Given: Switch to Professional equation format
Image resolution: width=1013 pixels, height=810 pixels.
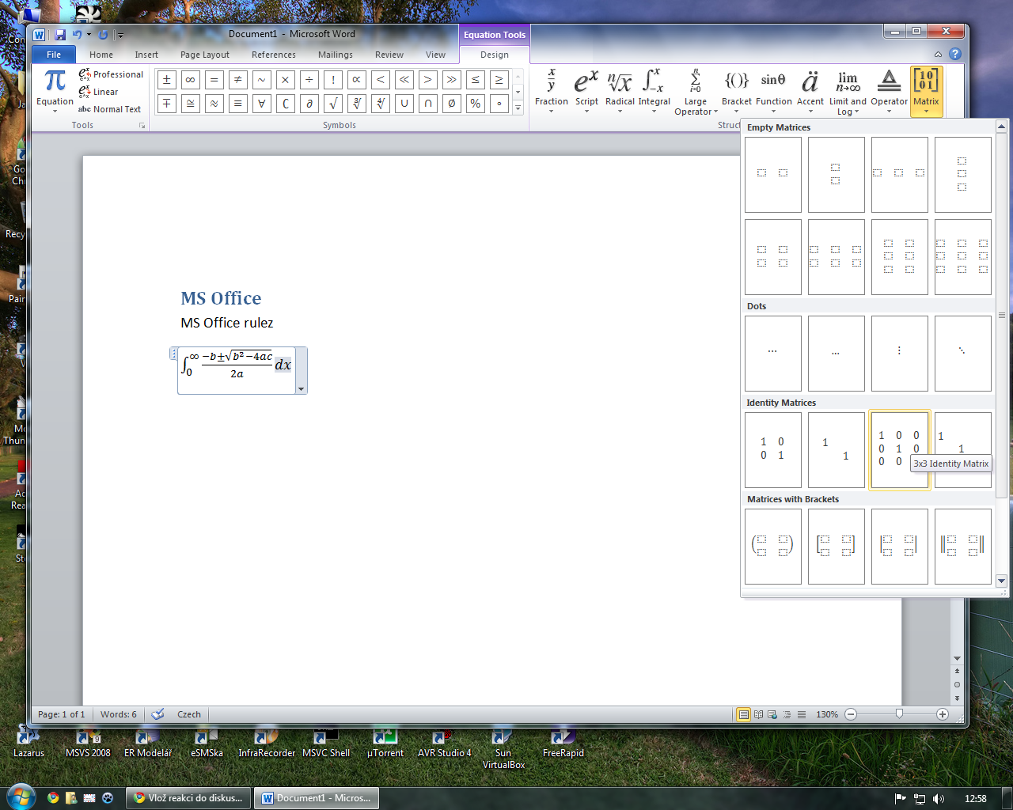Looking at the screenshot, I should (x=111, y=74).
